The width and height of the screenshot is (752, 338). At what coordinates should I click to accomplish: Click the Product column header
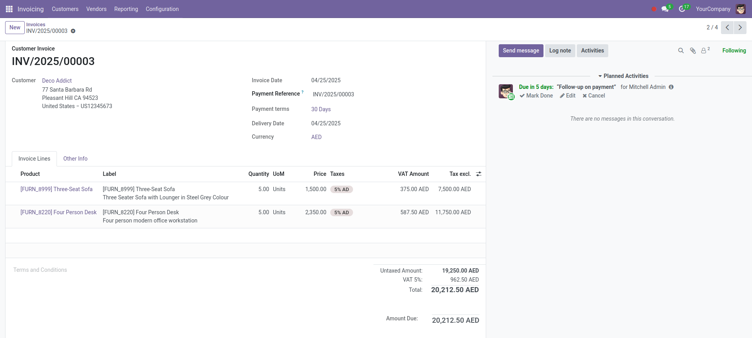[30, 174]
